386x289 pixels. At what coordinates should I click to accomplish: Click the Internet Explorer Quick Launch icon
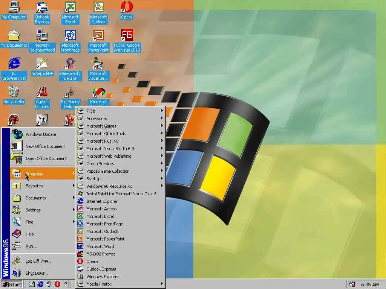pos(40,284)
